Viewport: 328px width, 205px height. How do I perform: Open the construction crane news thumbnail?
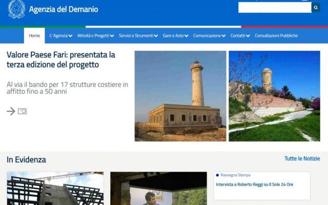pos(55,189)
